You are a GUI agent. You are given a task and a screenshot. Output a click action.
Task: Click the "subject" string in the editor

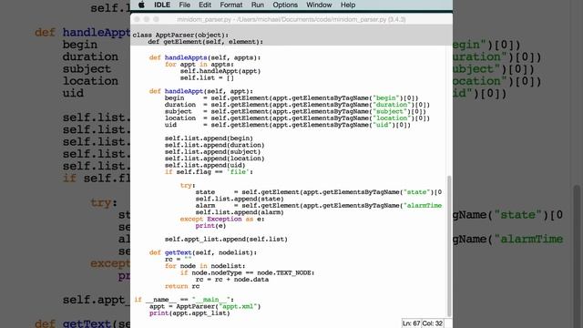pos(390,111)
